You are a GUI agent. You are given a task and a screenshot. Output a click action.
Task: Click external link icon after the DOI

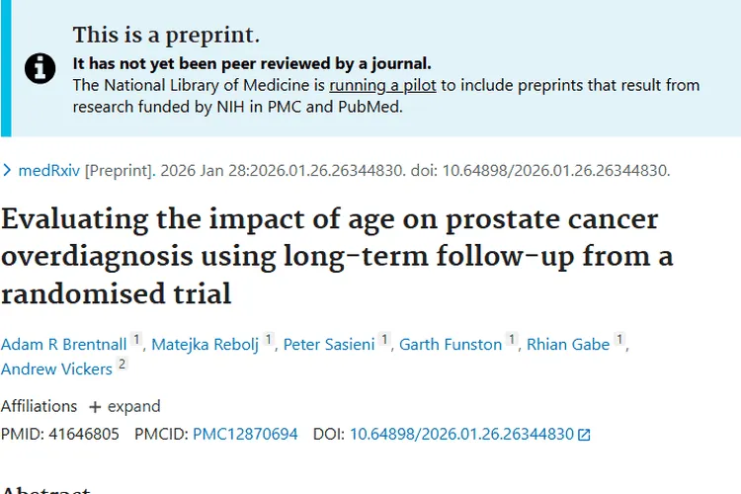[x=584, y=435]
